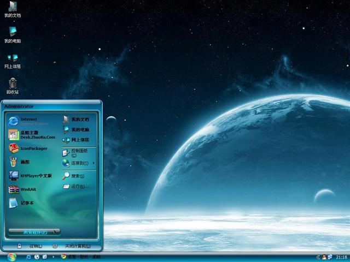
Task: Open 搜索 search from the start menu
Action: 74,176
